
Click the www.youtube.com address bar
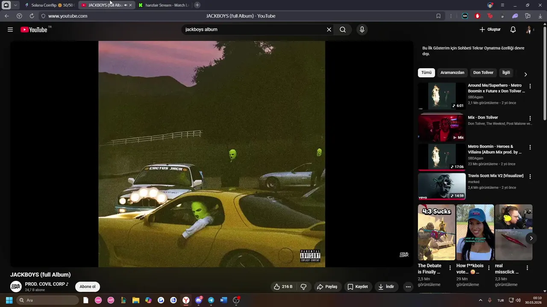point(68,16)
